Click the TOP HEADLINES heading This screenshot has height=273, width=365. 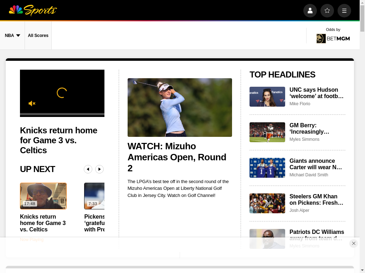pyautogui.click(x=282, y=75)
